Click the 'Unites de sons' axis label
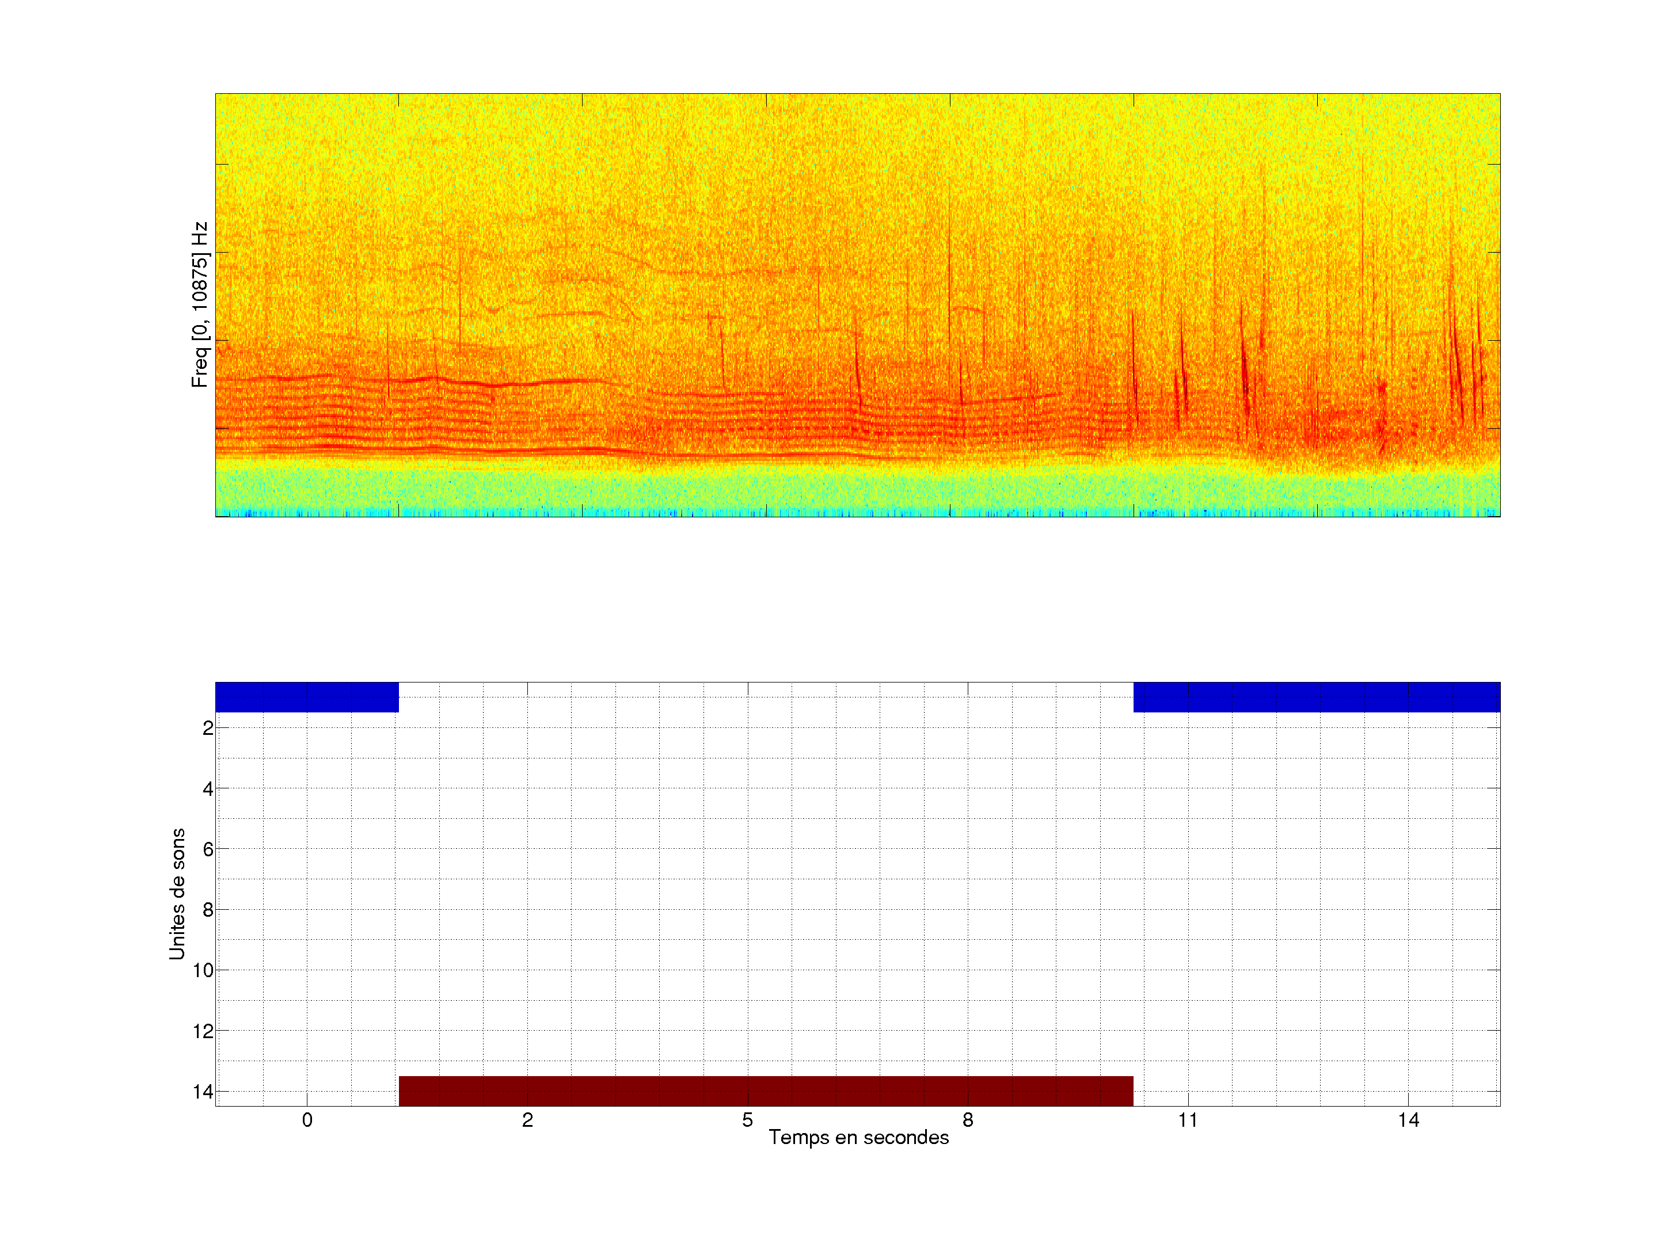The image size is (1658, 1243). [x=178, y=894]
